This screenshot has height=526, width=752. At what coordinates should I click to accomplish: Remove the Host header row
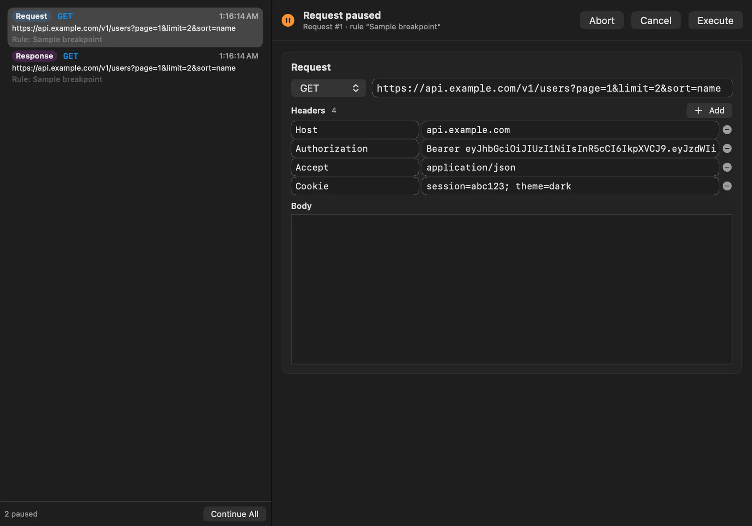(727, 130)
